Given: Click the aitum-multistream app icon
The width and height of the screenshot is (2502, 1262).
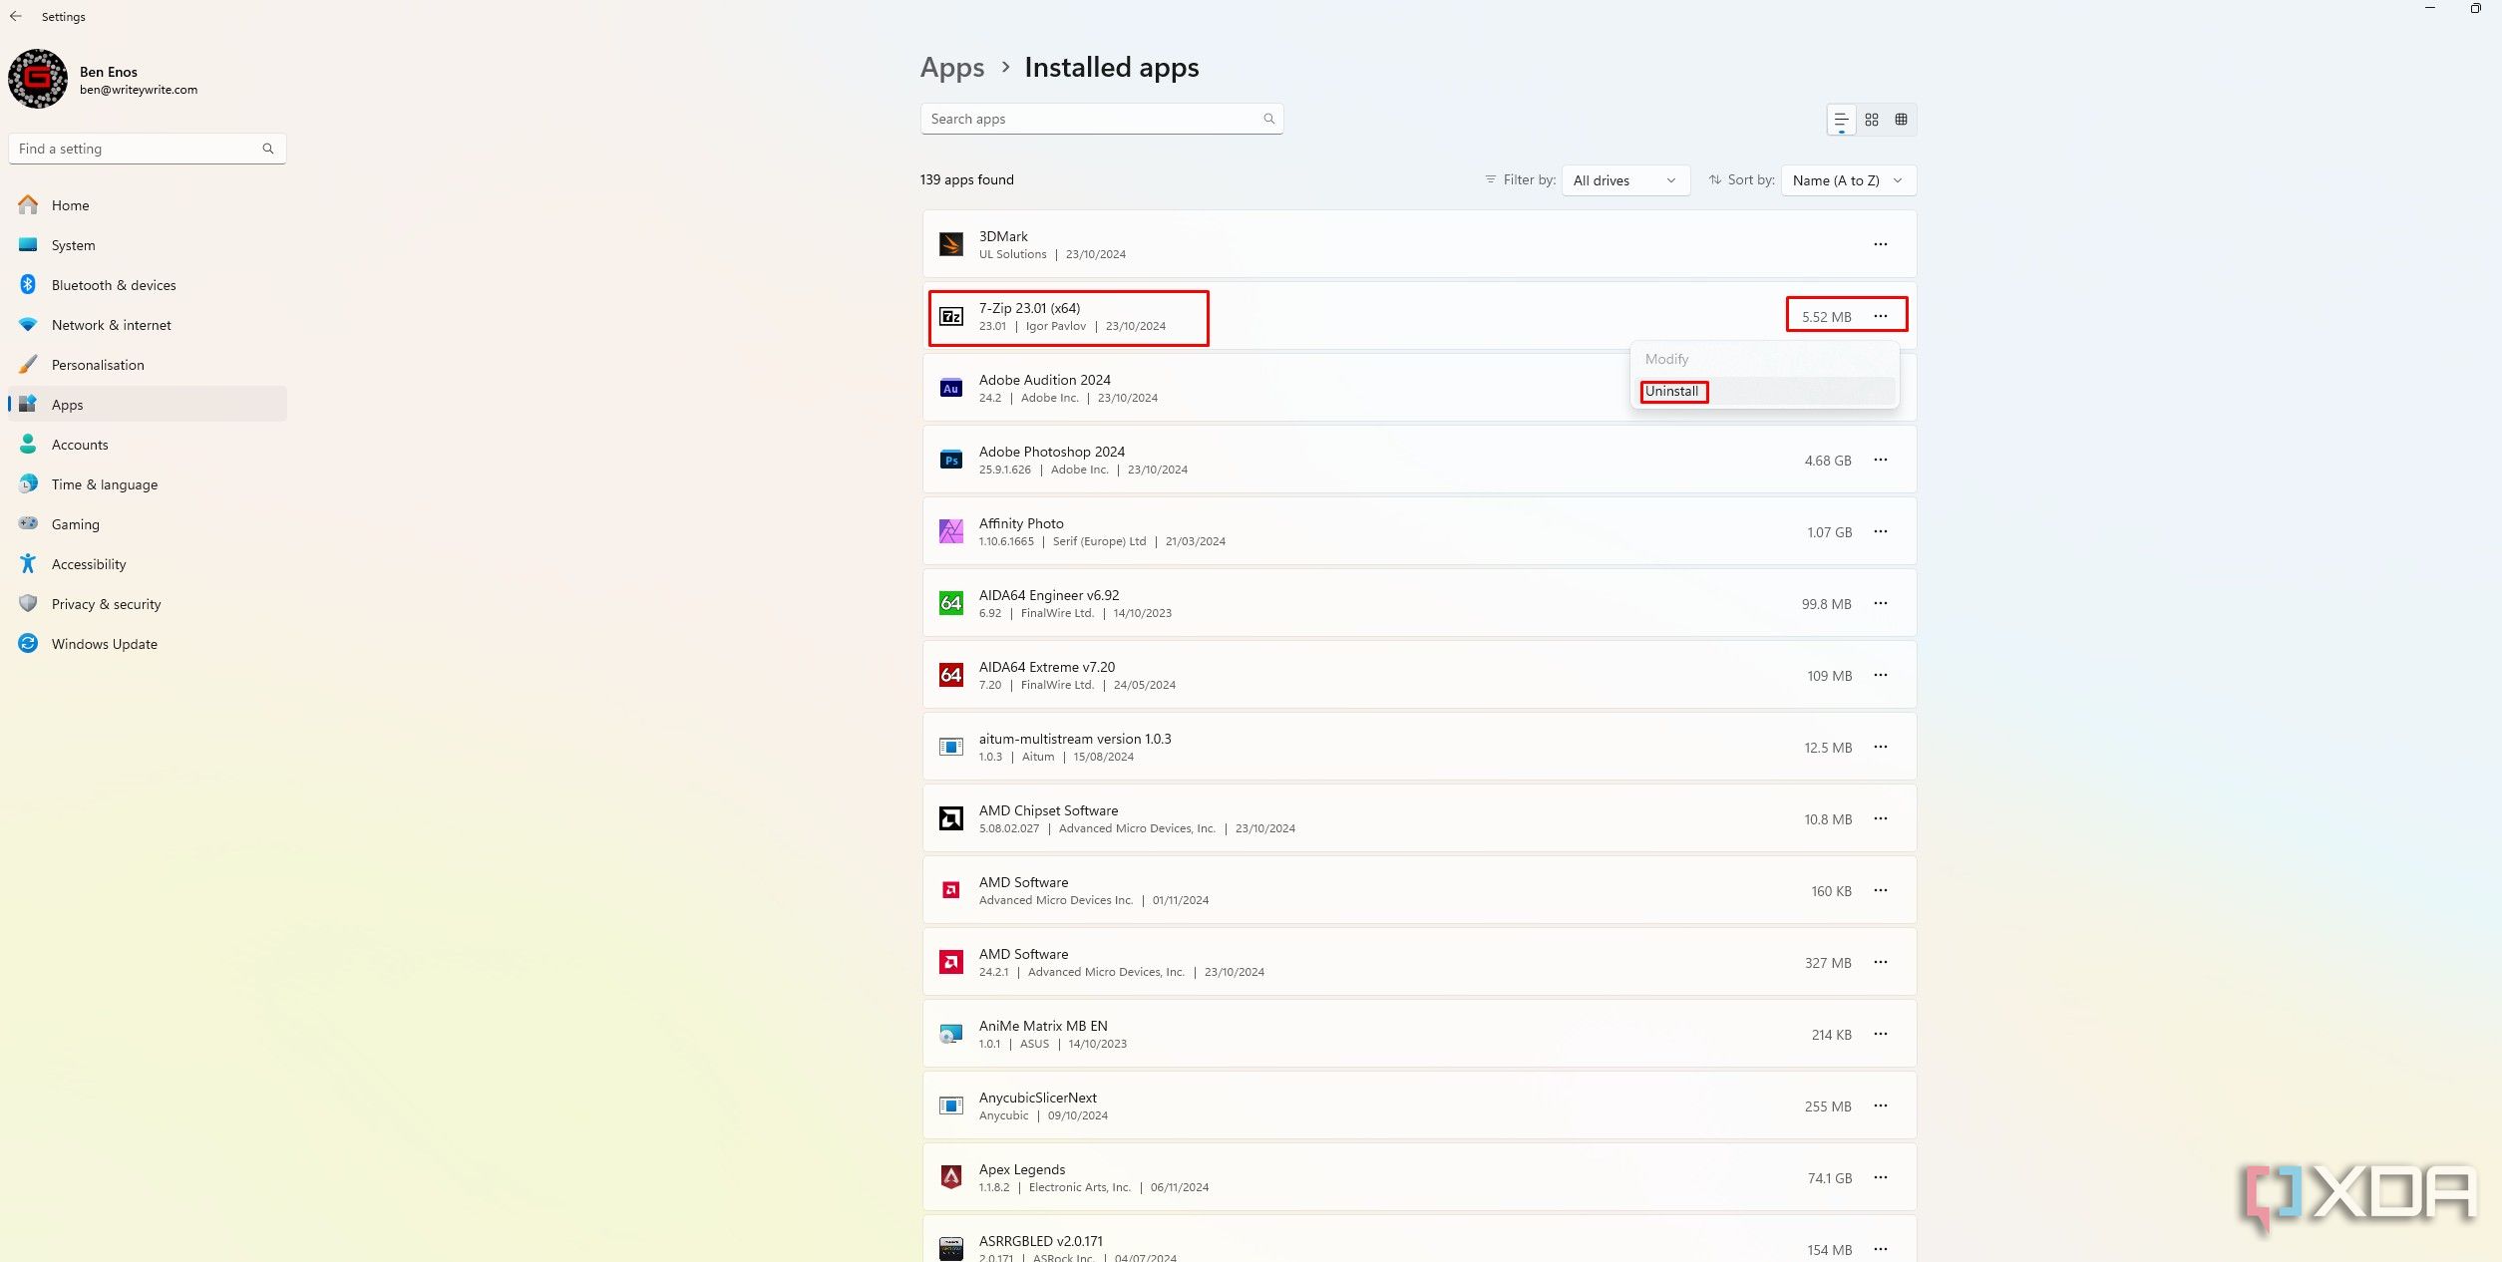Looking at the screenshot, I should (951, 747).
